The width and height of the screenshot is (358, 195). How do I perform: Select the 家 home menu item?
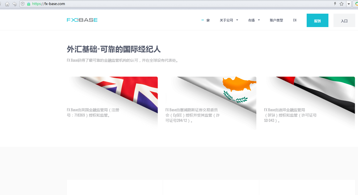coord(208,20)
